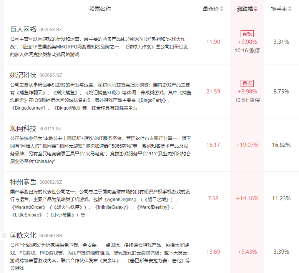Click stock code 002558.SZ
The height and width of the screenshot is (273, 299).
[51, 30]
